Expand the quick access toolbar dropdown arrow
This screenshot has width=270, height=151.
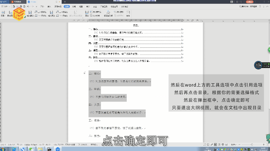[x=37, y=6]
